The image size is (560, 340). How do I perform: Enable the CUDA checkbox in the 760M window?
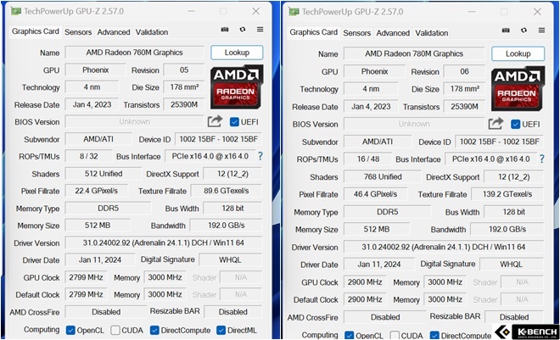[x=115, y=331]
